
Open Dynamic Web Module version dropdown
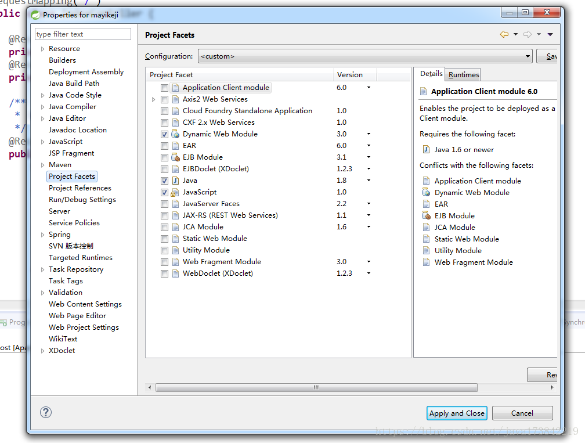coord(369,134)
